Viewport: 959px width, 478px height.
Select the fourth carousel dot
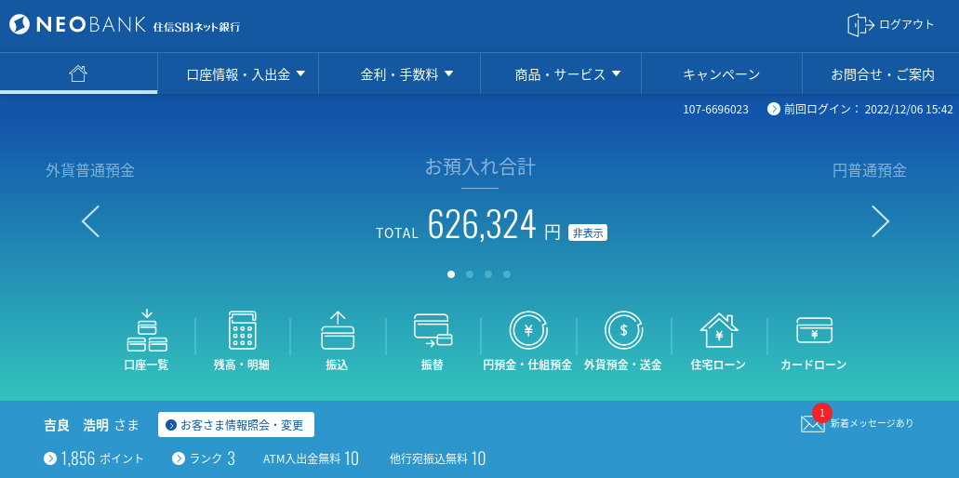point(506,274)
